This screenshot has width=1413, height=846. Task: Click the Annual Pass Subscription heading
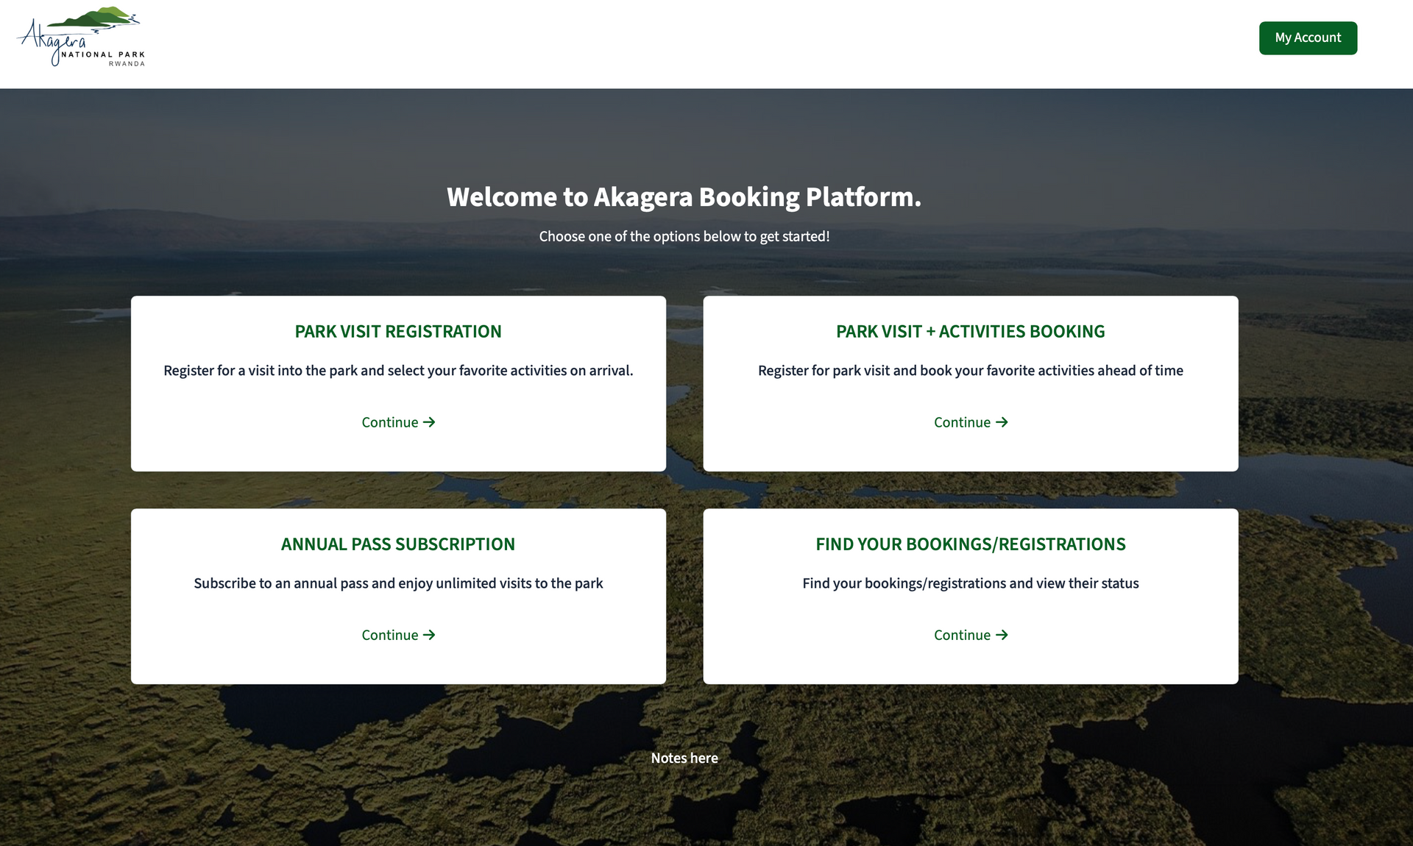(398, 544)
